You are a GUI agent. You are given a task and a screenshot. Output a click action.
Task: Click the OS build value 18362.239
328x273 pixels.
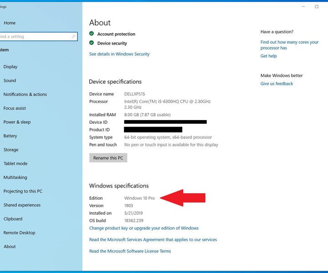pos(133,221)
